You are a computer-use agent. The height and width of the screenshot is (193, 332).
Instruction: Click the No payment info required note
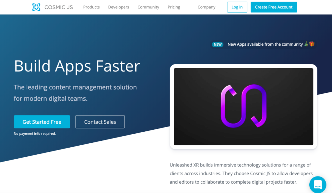coord(35,133)
